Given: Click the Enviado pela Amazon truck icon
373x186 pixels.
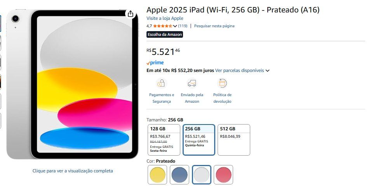Looking at the screenshot, I should tap(192, 83).
